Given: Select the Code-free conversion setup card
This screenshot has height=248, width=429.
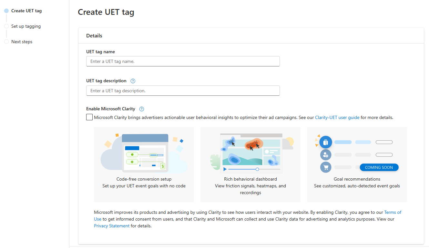Looking at the screenshot, I should [x=144, y=164].
